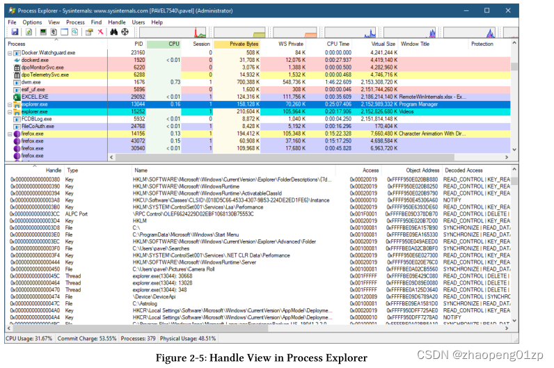
Task: Sort by the WS Private column header
Action: click(x=284, y=44)
